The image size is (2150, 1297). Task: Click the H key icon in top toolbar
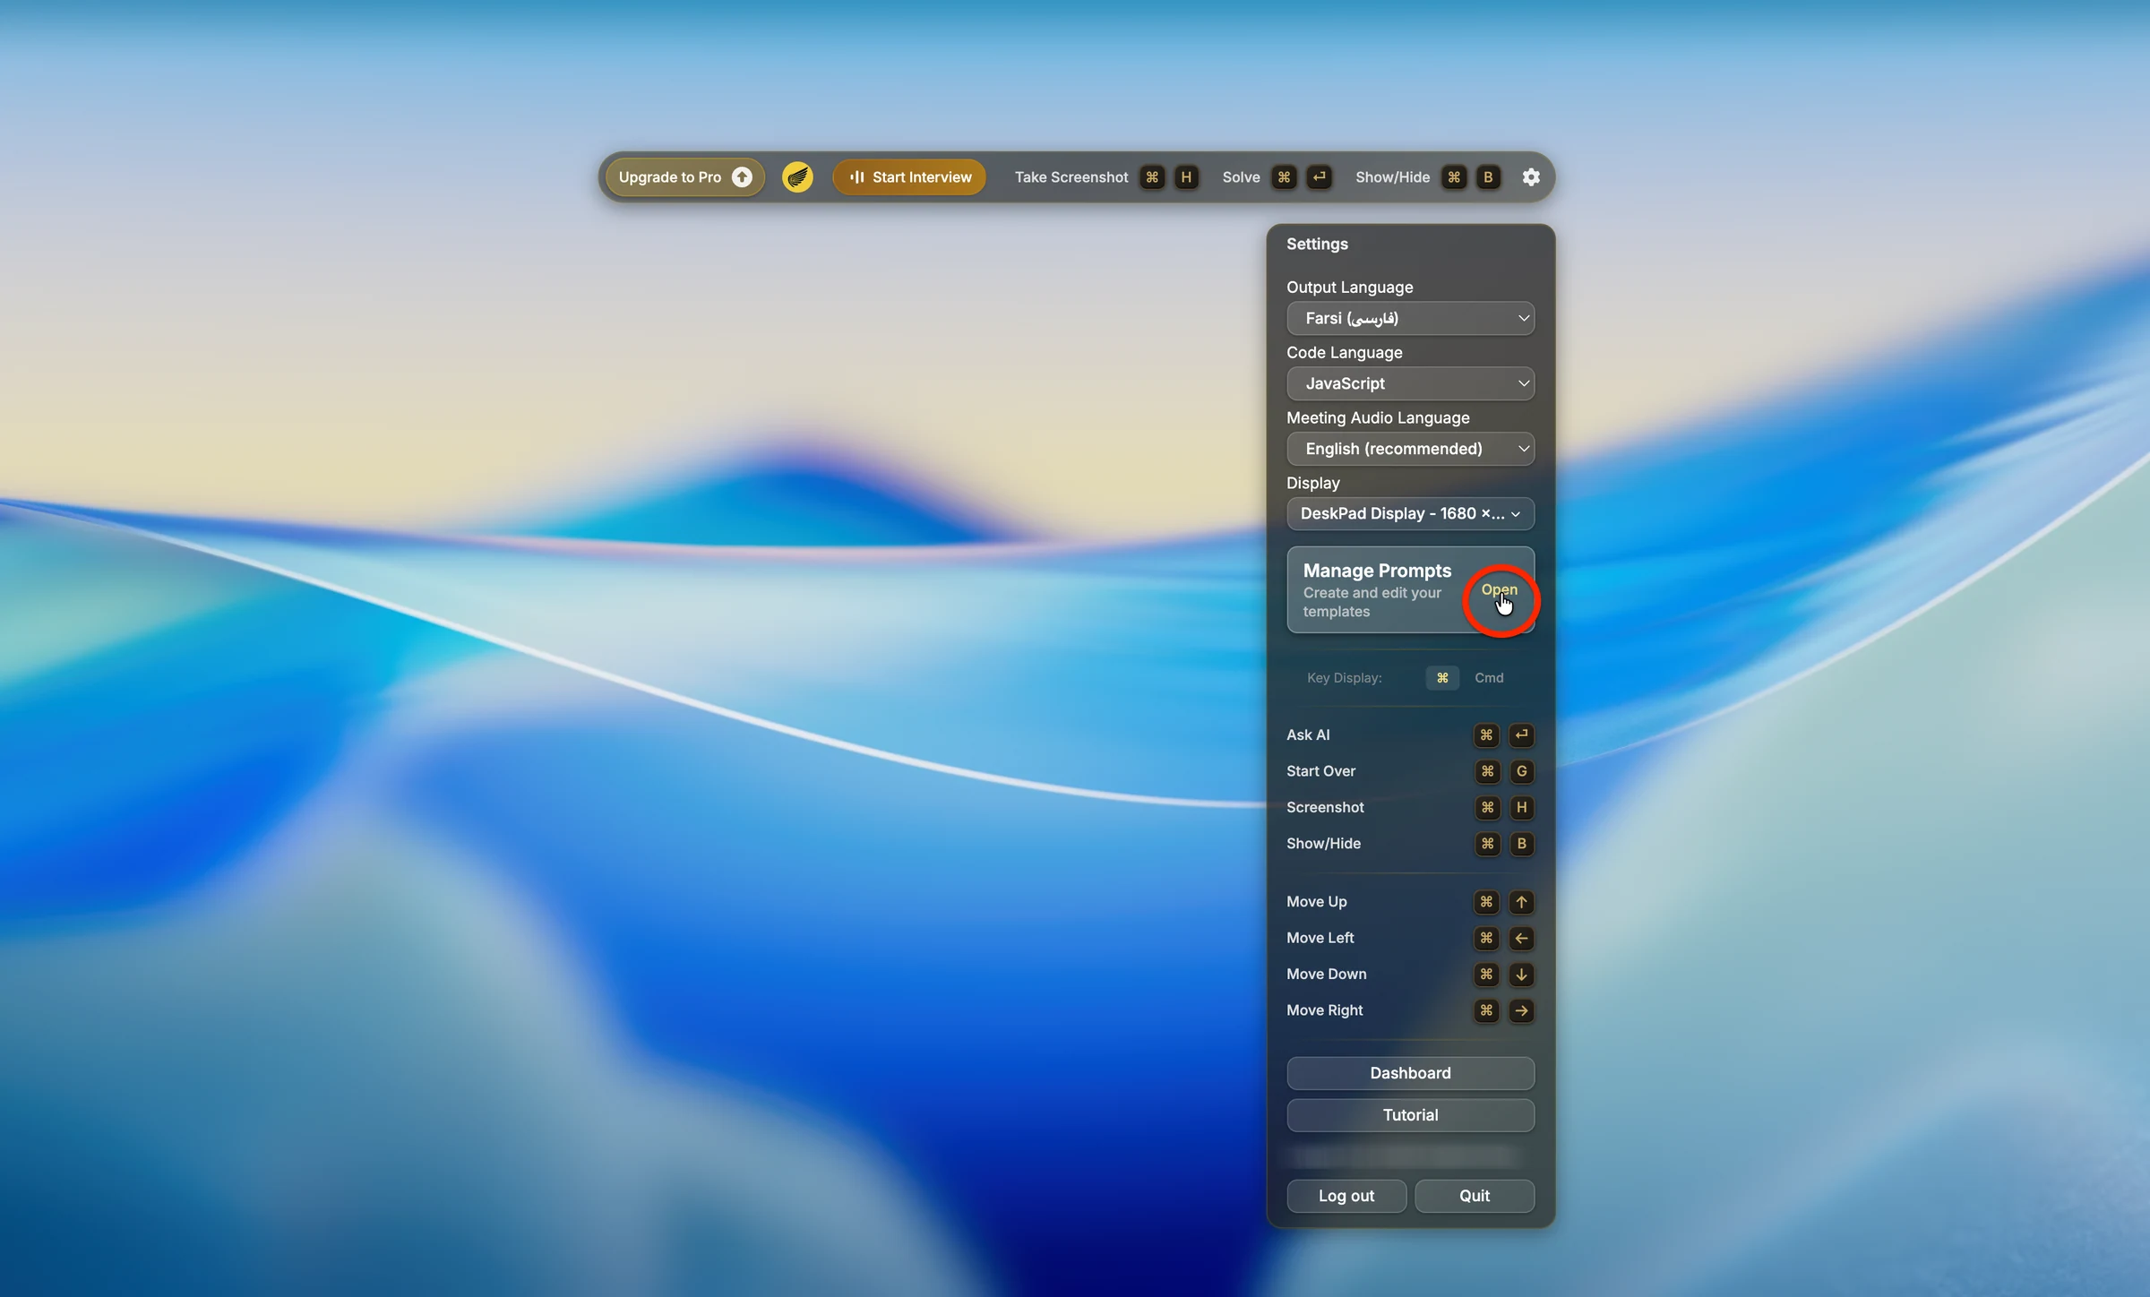[x=1186, y=177]
